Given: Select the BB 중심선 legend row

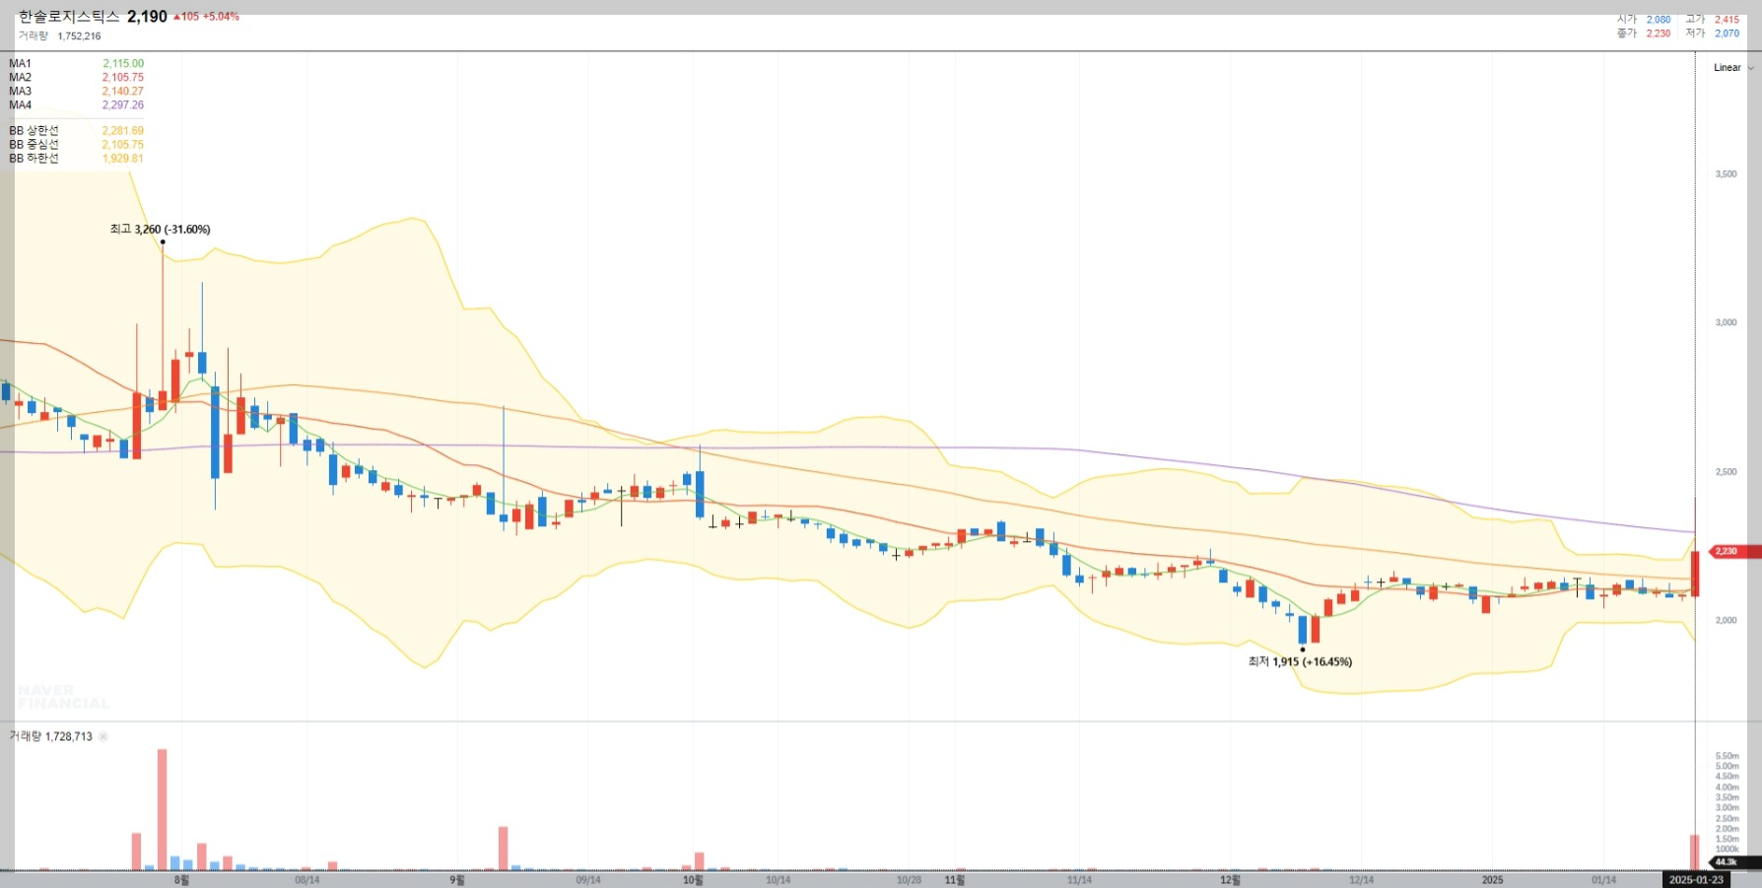Looking at the screenshot, I should pos(76,144).
